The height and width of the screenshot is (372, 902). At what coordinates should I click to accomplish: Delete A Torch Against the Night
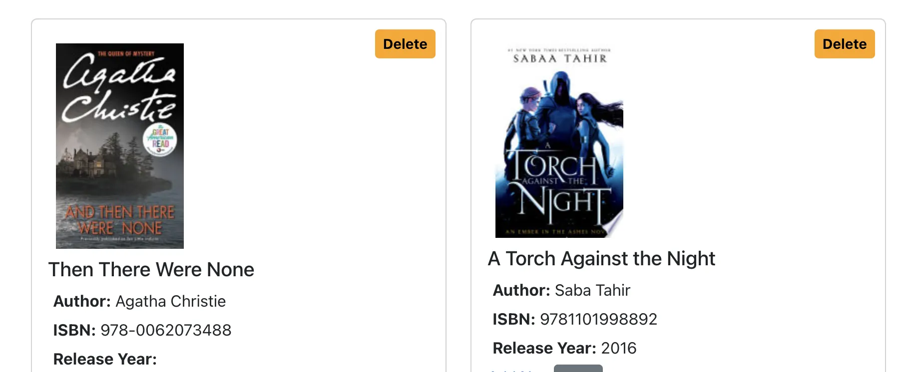coord(845,44)
